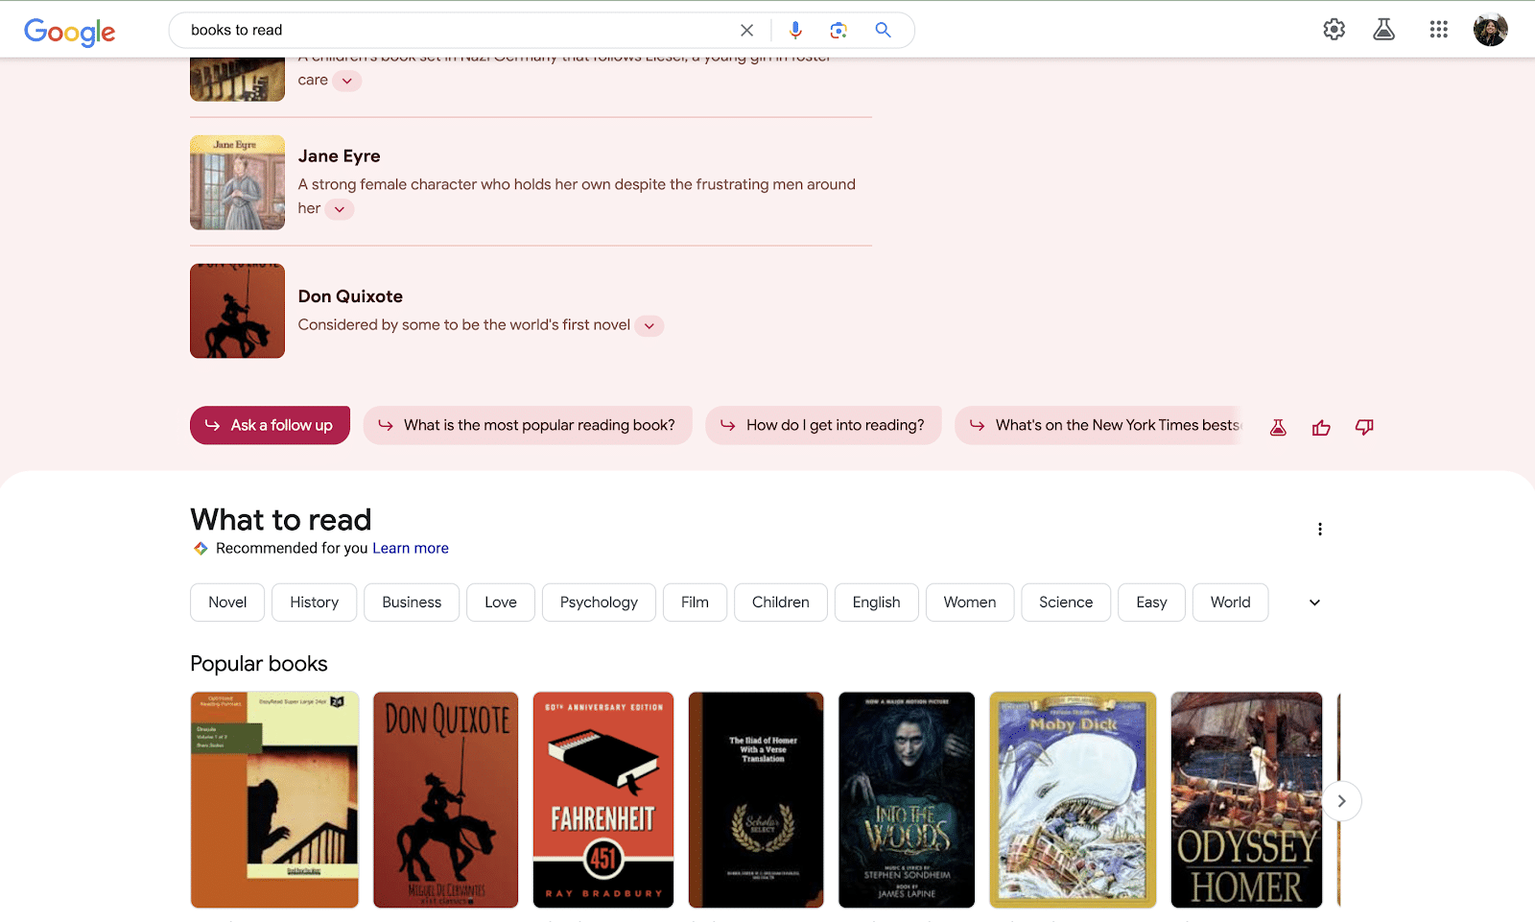Start voice search with microphone icon
Image resolution: width=1535 pixels, height=922 pixels.
[x=795, y=31]
